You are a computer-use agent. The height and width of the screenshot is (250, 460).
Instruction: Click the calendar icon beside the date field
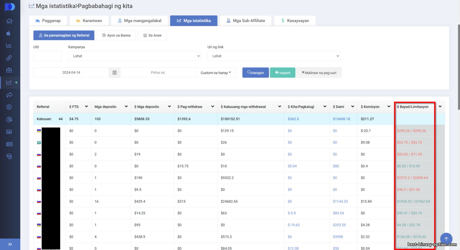114,73
